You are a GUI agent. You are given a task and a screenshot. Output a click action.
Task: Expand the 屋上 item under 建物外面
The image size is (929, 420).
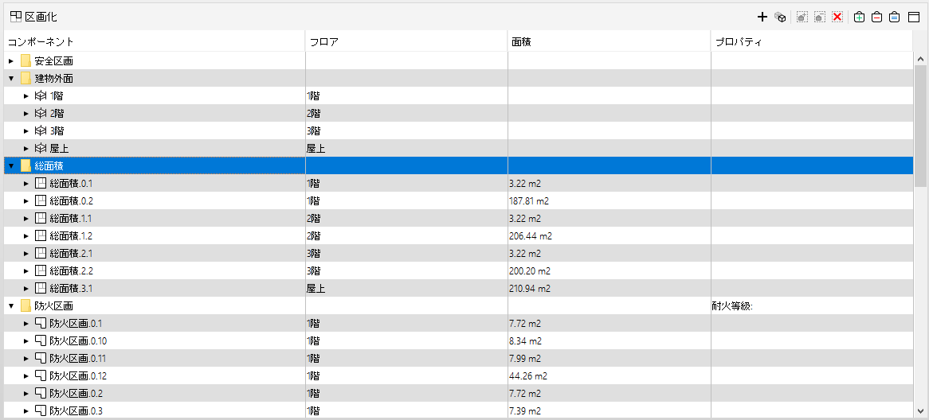click(x=25, y=149)
